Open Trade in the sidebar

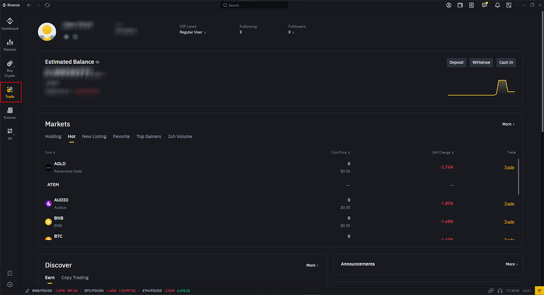coord(10,92)
